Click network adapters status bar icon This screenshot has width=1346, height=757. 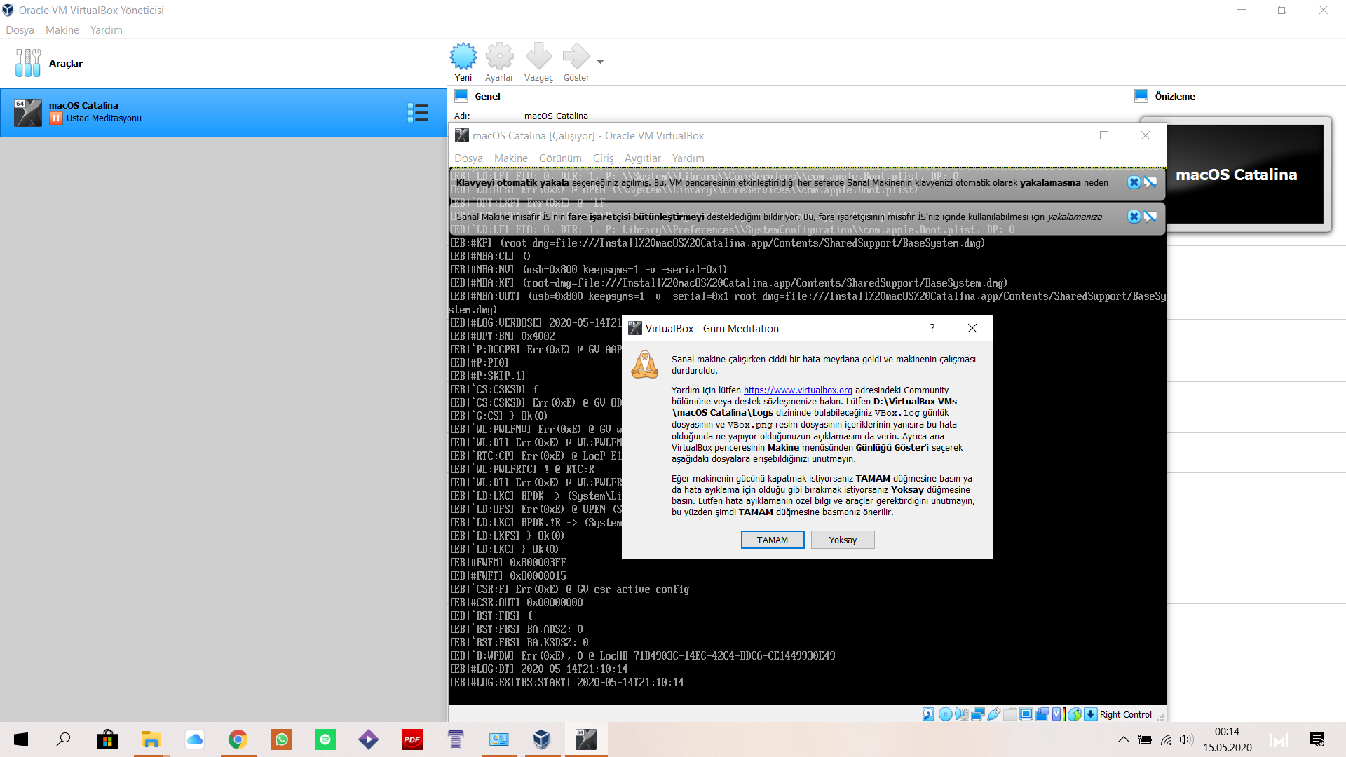977,714
